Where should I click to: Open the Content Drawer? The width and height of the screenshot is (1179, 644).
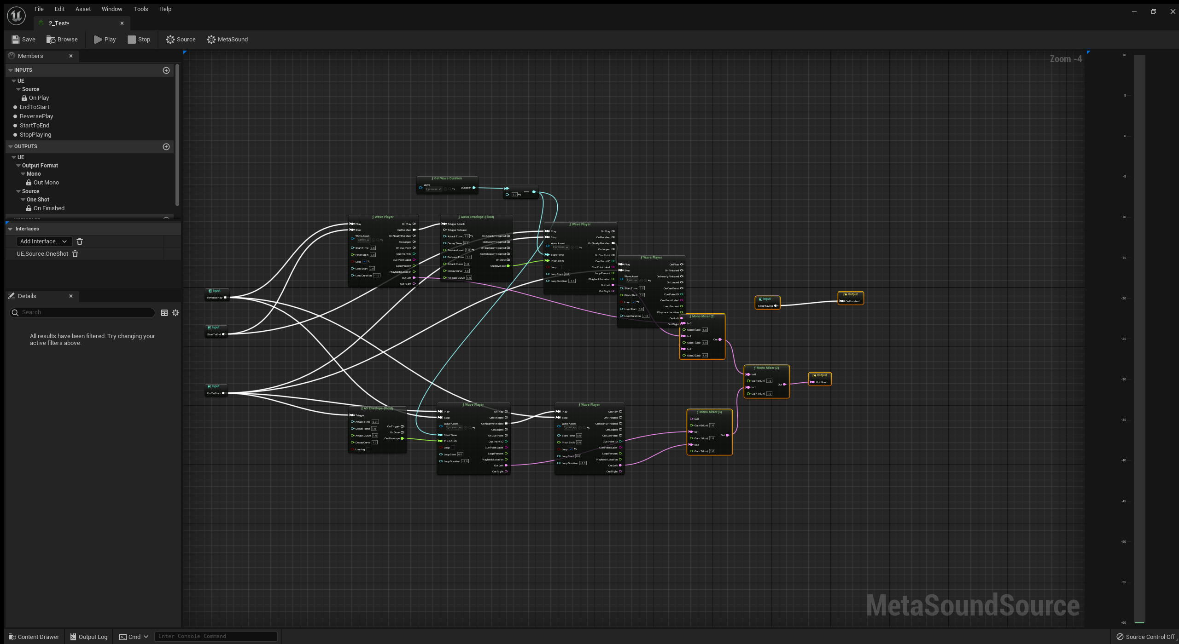coord(34,637)
